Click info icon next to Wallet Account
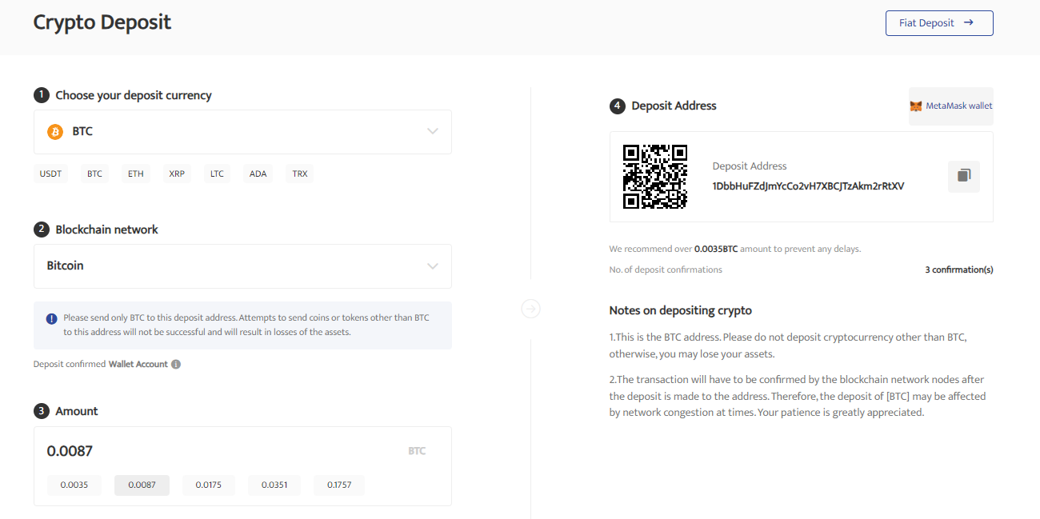The width and height of the screenshot is (1040, 519). tap(176, 365)
